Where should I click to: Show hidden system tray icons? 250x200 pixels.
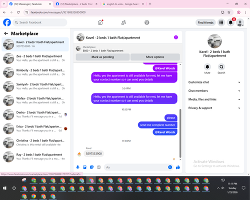point(218,188)
